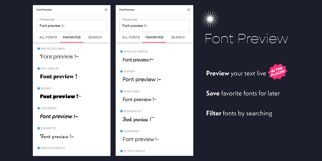Image resolution: width=322 pixels, height=161 pixels.
Task: Choose the Coquette font preview
Action: point(57,136)
